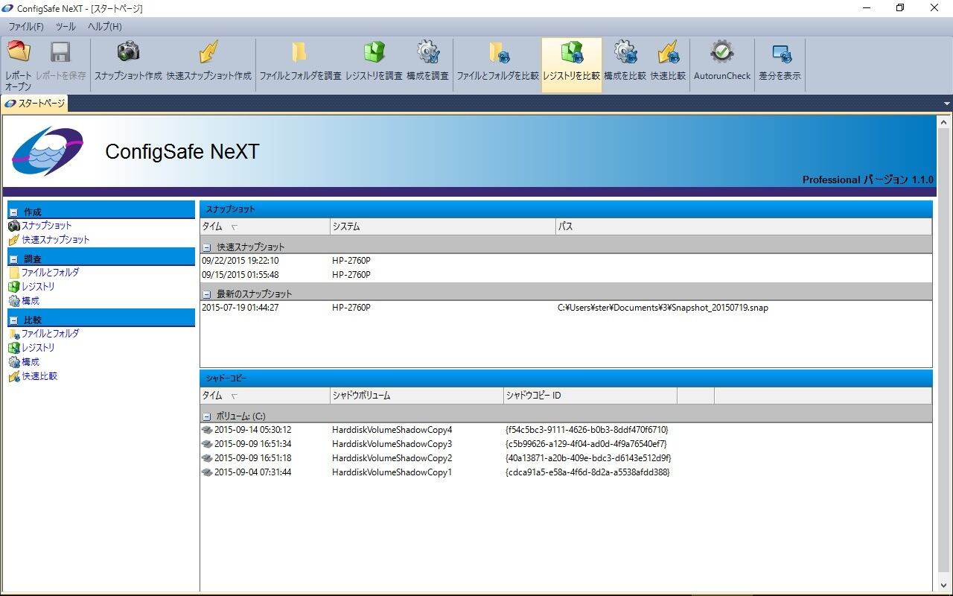Screen dimensions: 953x596
Task: Open the ツール menu
Action: (x=66, y=26)
